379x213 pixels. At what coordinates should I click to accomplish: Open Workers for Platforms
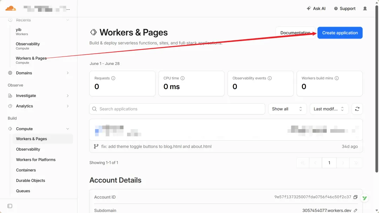(x=36, y=160)
